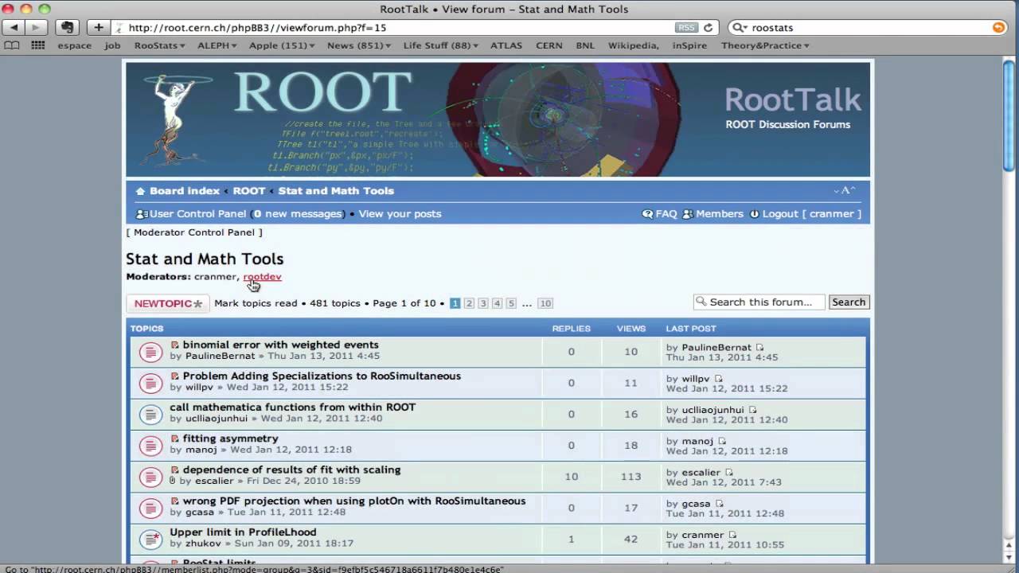Image resolution: width=1019 pixels, height=573 pixels.
Task: Click the topic icon for fitting asymmetry row
Action: (x=150, y=445)
